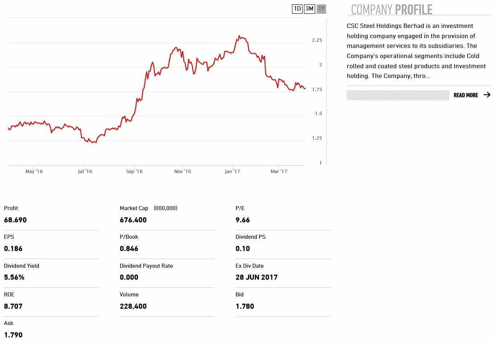Screen dimensions: 493x341
Task: Click the 2.25 price axis label
Action: (x=317, y=40)
